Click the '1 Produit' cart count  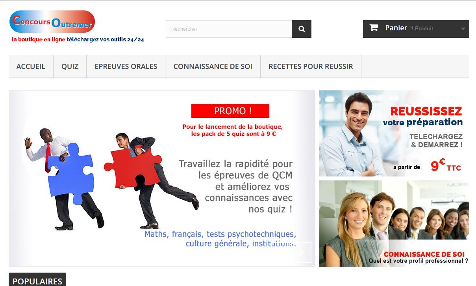pyautogui.click(x=422, y=28)
